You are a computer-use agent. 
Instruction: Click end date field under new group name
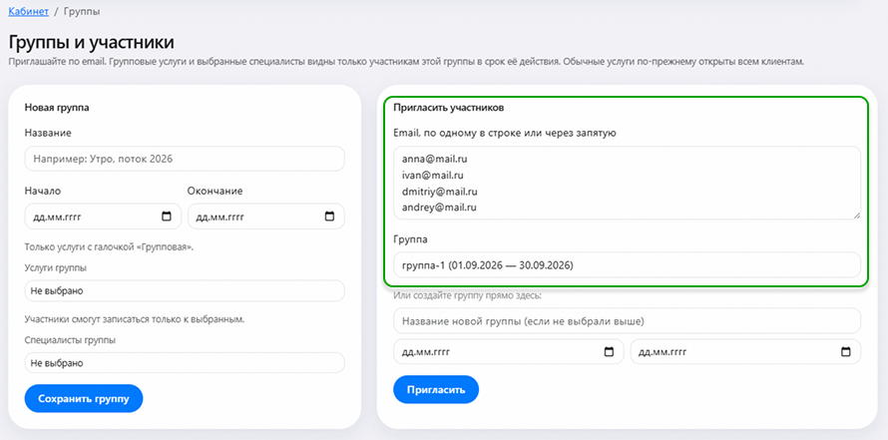point(745,351)
